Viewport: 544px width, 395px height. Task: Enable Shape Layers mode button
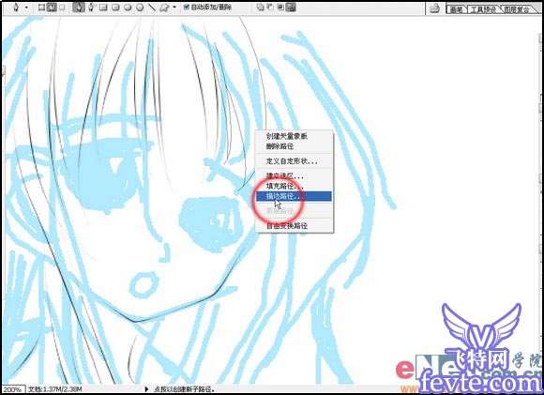(x=41, y=7)
